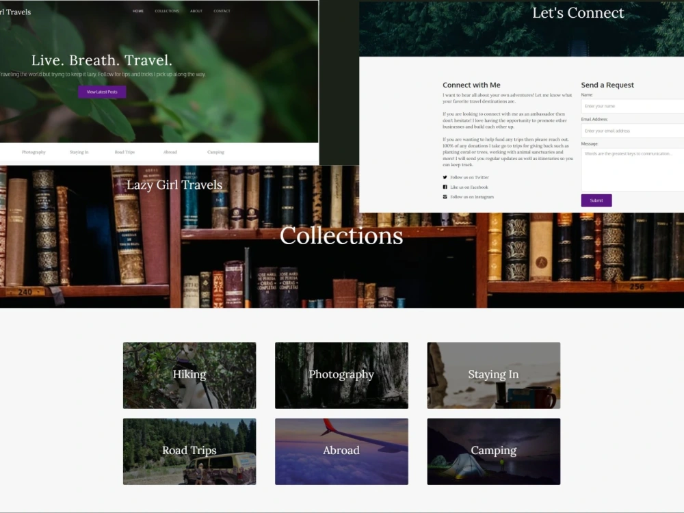Open the Hiking collection card
This screenshot has width=684, height=513.
pyautogui.click(x=189, y=375)
